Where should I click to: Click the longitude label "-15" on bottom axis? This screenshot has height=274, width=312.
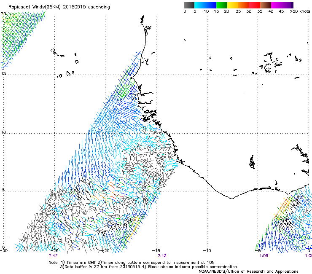click(156, 250)
